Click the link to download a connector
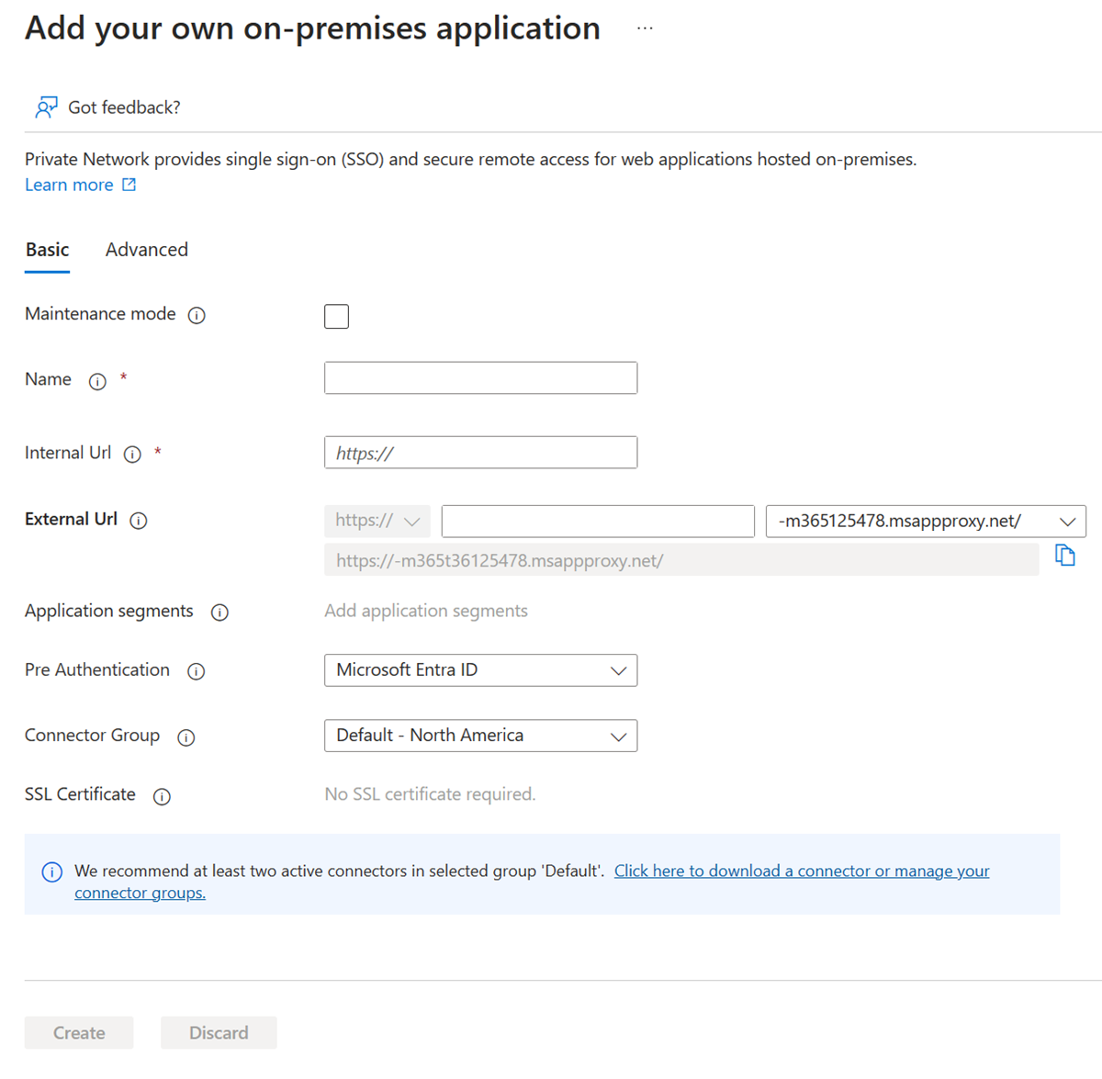The image size is (1102, 1079). [801, 871]
